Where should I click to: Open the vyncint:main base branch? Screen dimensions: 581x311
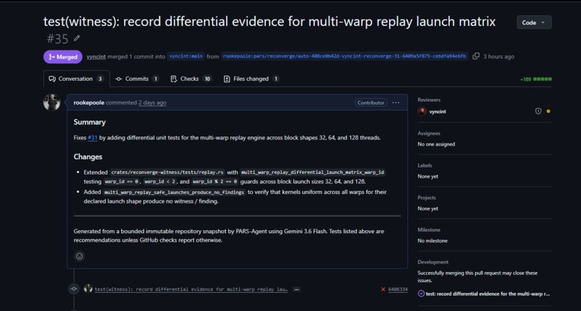click(186, 56)
